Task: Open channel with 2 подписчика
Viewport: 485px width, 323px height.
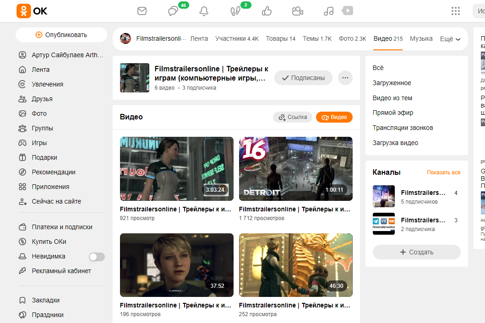Action: (416, 224)
